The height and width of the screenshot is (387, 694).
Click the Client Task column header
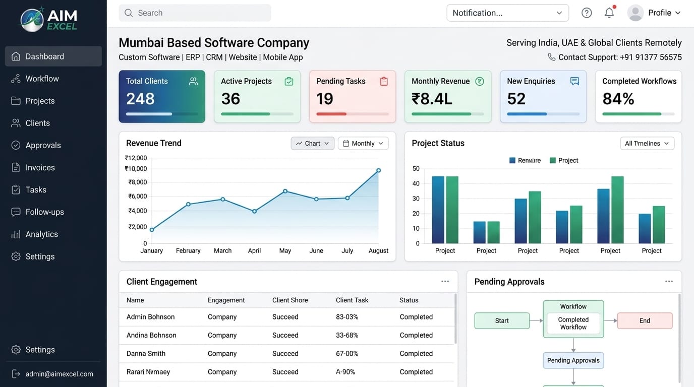tap(352, 300)
